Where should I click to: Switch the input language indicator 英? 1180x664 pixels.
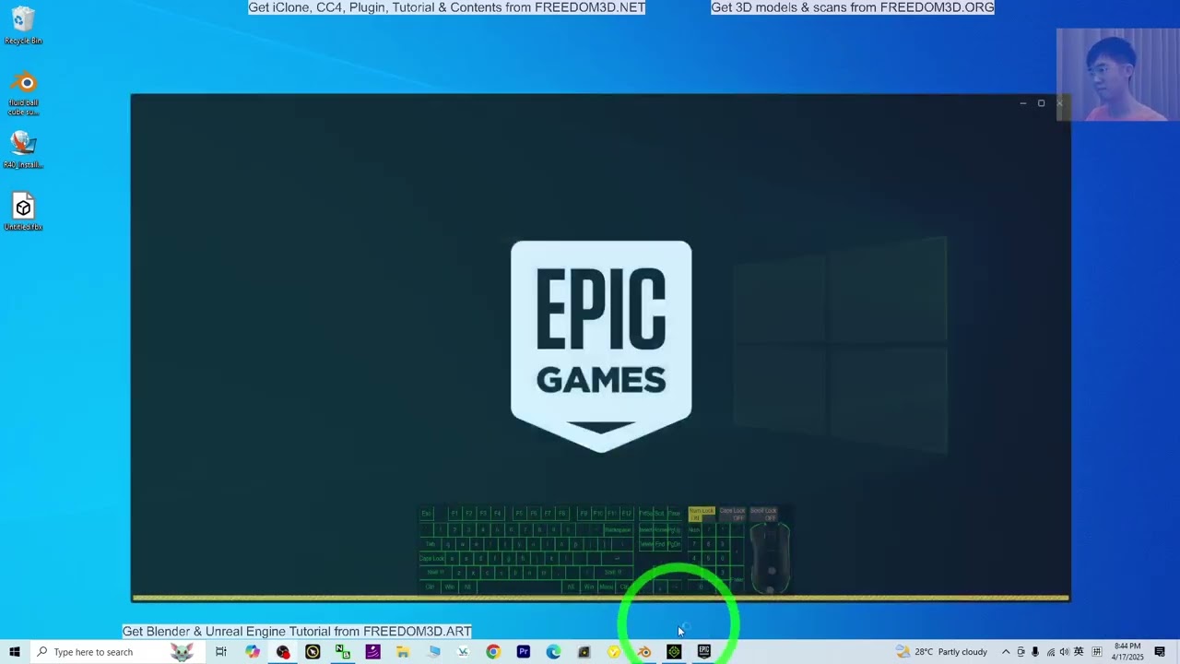[1079, 652]
